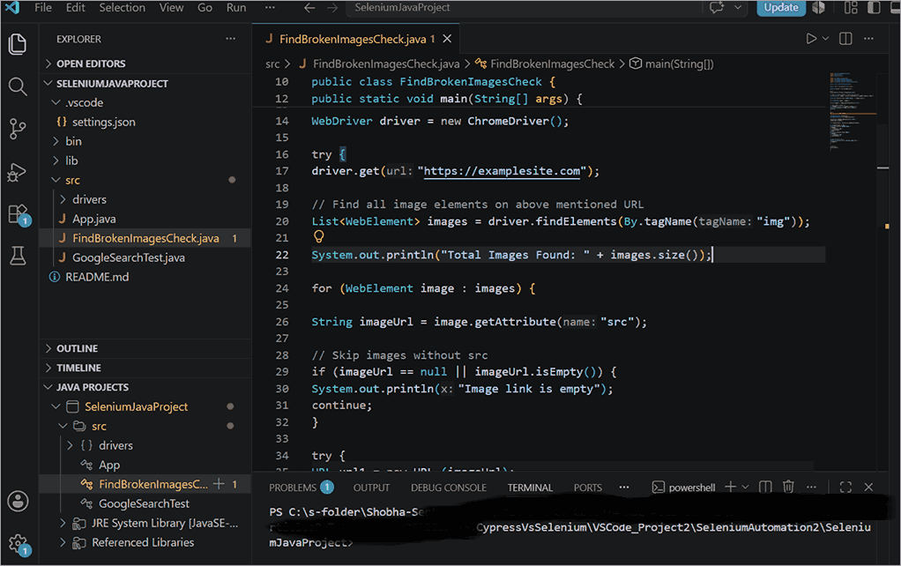Open the Manage gear icon
Viewport: 901px width, 566px height.
[19, 544]
